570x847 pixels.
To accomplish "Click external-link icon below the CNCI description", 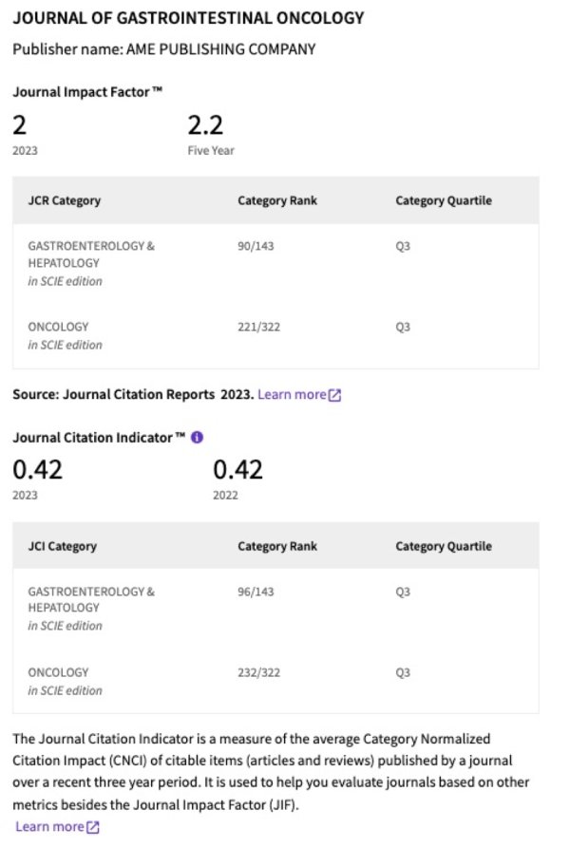I will click(x=92, y=827).
